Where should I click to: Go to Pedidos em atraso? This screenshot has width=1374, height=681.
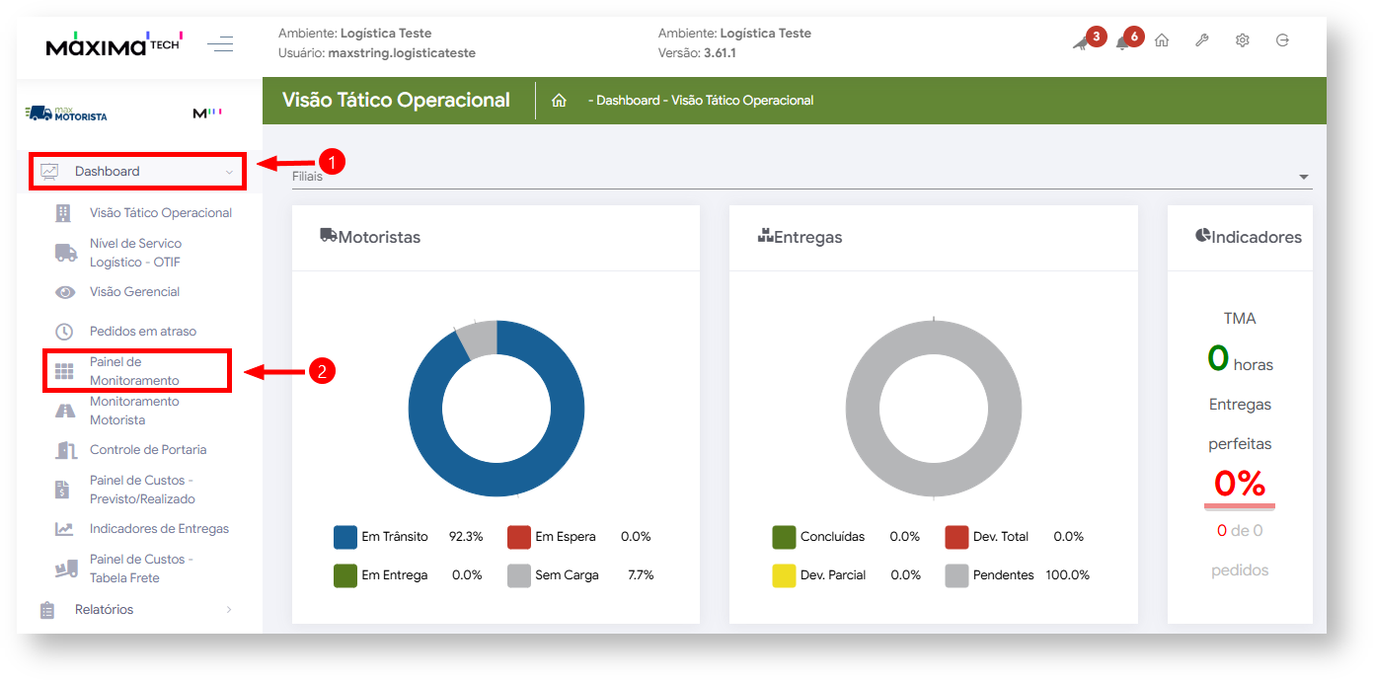point(142,332)
